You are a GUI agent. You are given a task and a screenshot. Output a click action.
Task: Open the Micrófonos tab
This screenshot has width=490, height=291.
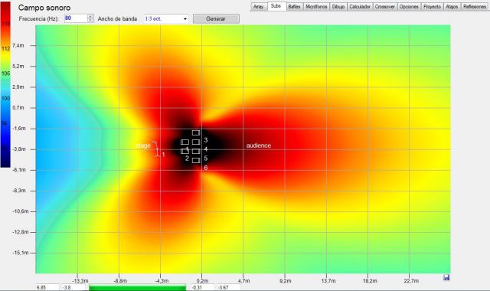[x=316, y=7]
